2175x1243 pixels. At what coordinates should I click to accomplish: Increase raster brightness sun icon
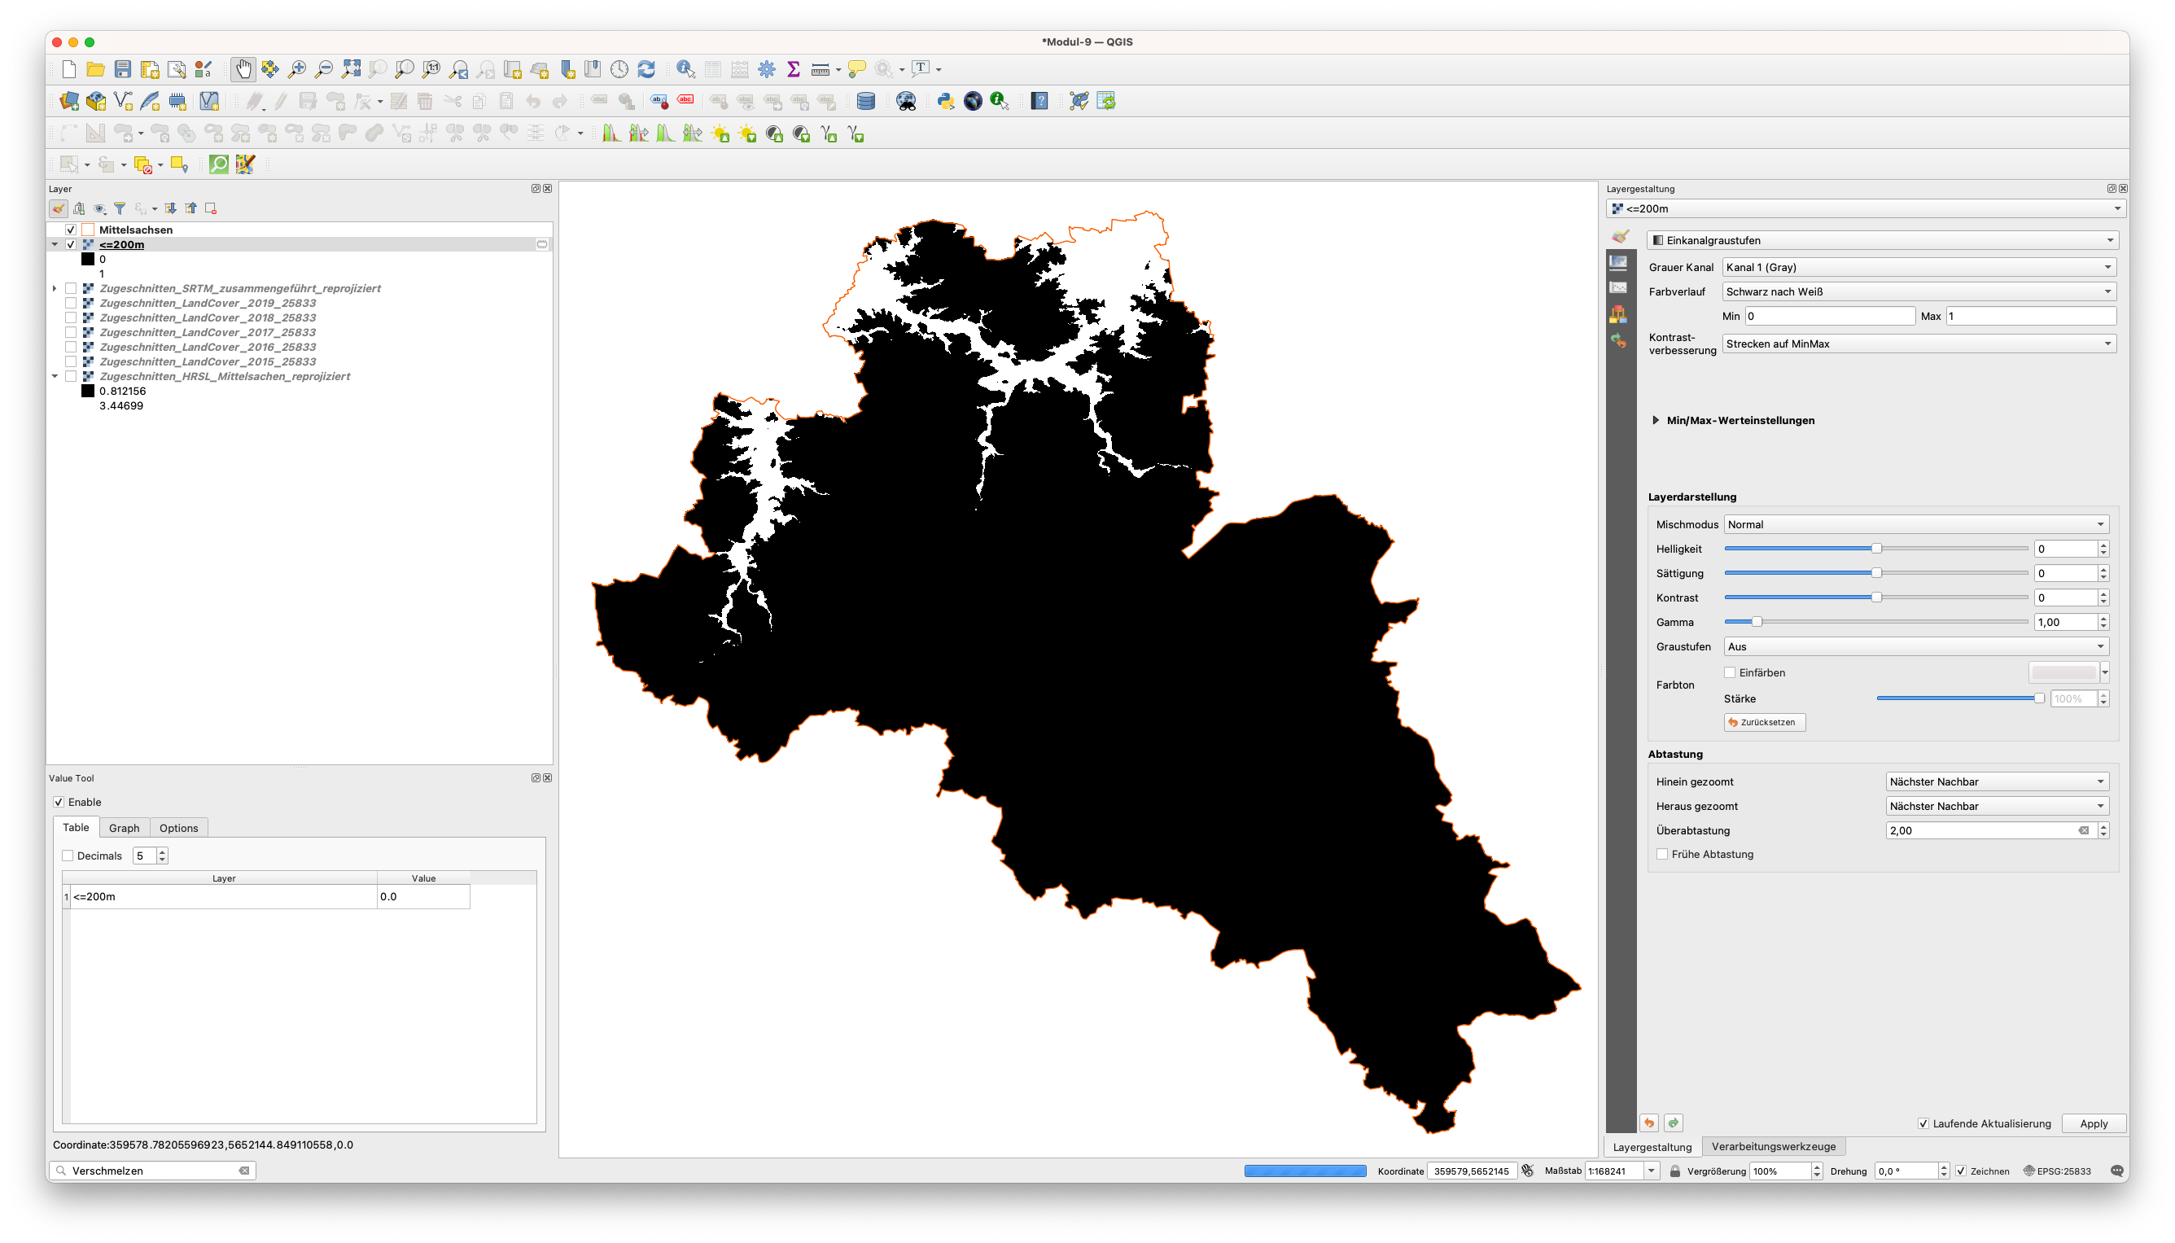[720, 133]
